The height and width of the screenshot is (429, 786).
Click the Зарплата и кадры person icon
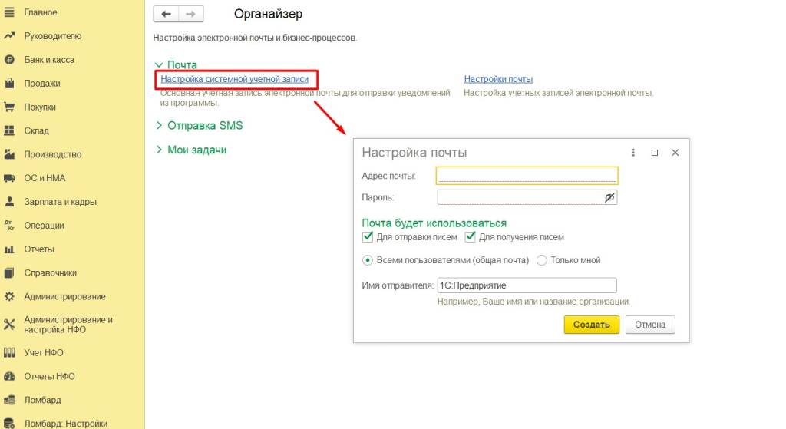[x=10, y=202]
